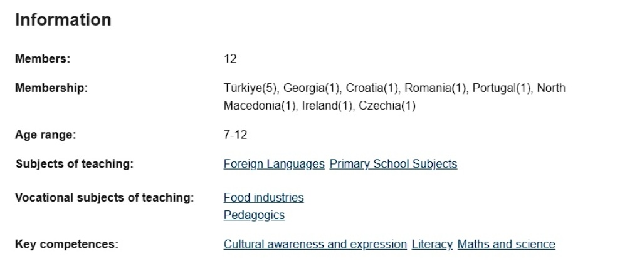
Task: Click the Members label
Action: click(43, 59)
